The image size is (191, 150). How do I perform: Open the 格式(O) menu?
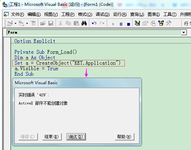point(85,14)
